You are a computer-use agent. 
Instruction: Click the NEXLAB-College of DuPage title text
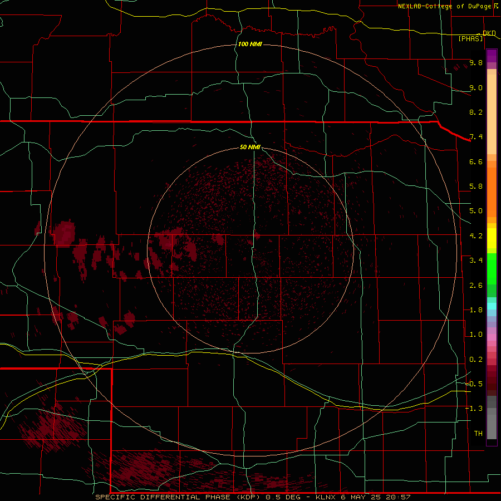pos(444,6)
